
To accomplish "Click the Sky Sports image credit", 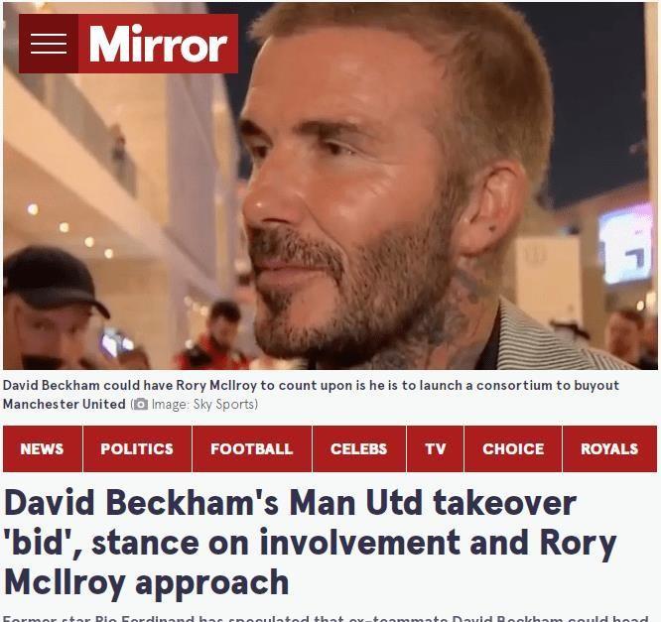I will [x=204, y=404].
